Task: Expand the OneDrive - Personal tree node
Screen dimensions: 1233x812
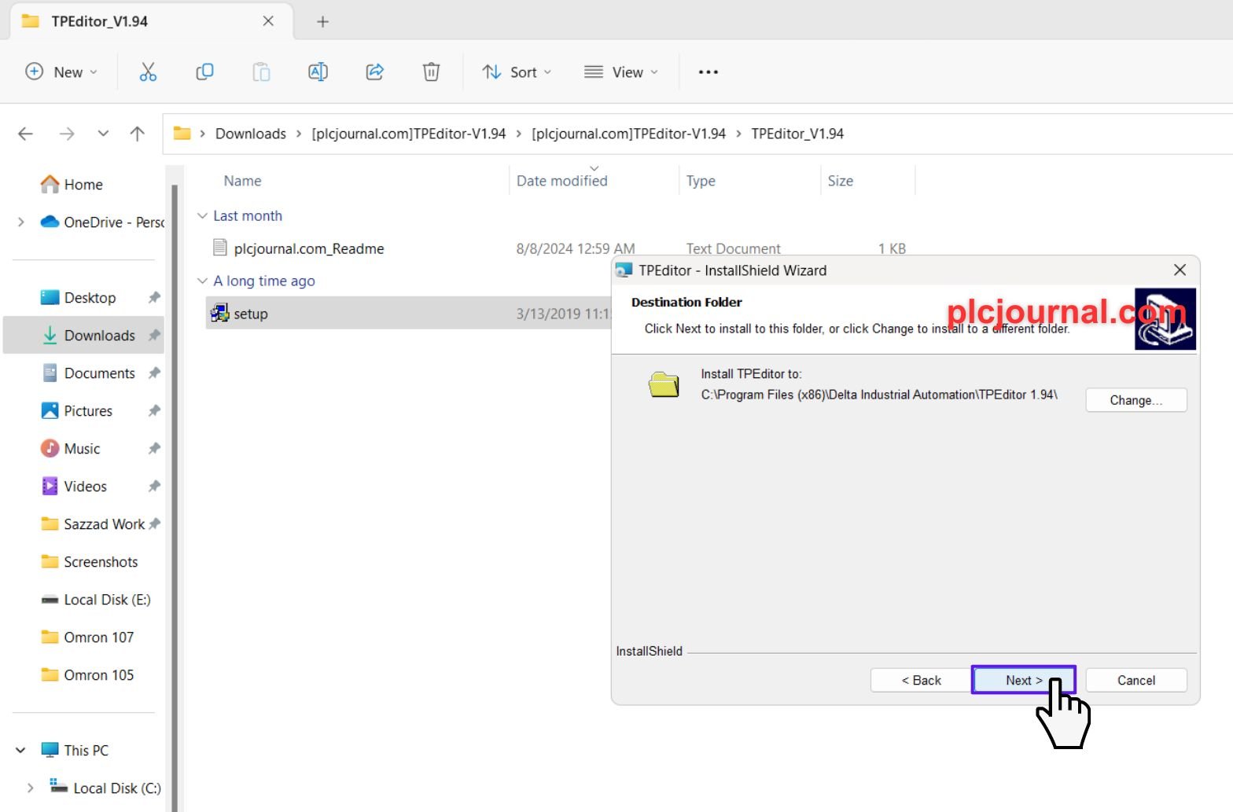Action: (x=21, y=222)
